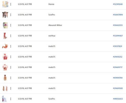Open kebab menu beside Alexandr Mitiuc row

pyautogui.click(x=11, y=25)
